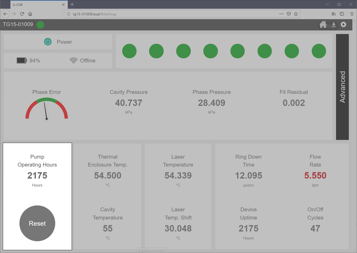
Task: Bookmark this page with star icon
Action: tap(296, 14)
